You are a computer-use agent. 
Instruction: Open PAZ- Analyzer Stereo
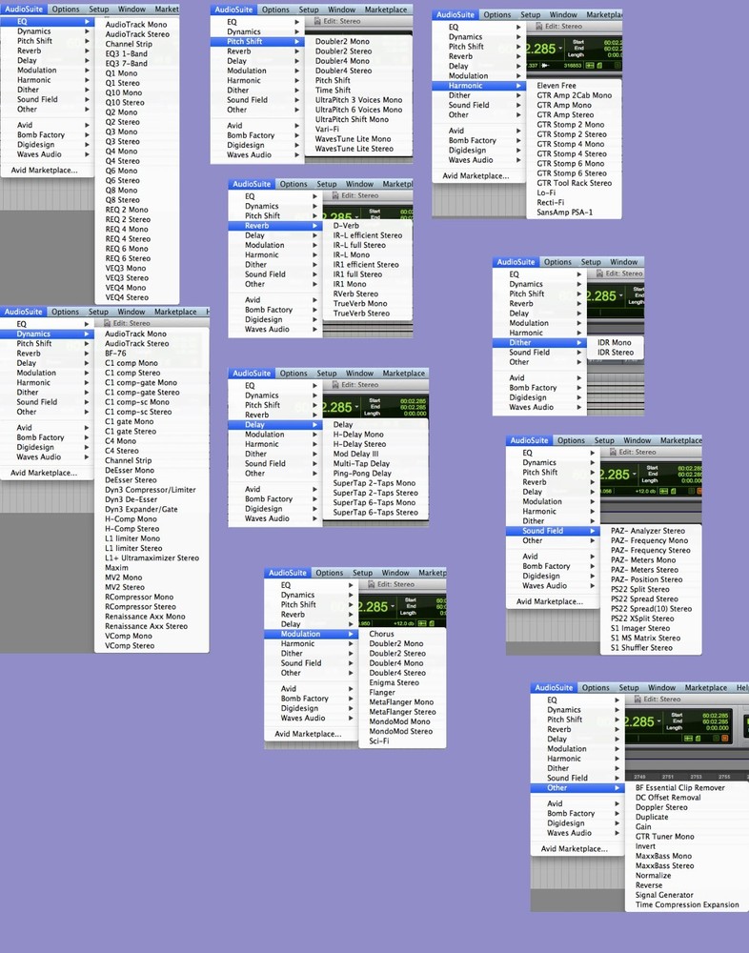coord(647,531)
